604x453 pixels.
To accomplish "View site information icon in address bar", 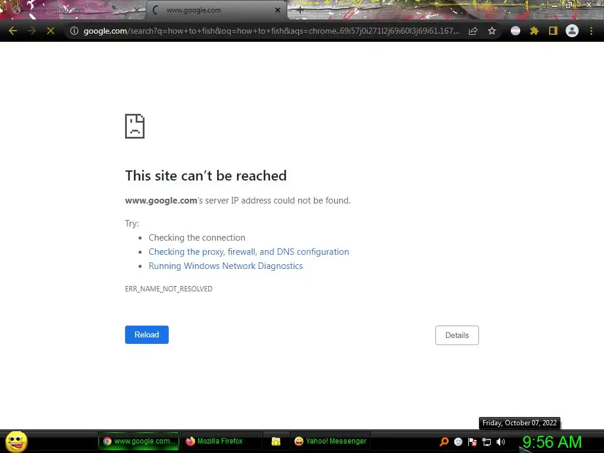I will (74, 31).
